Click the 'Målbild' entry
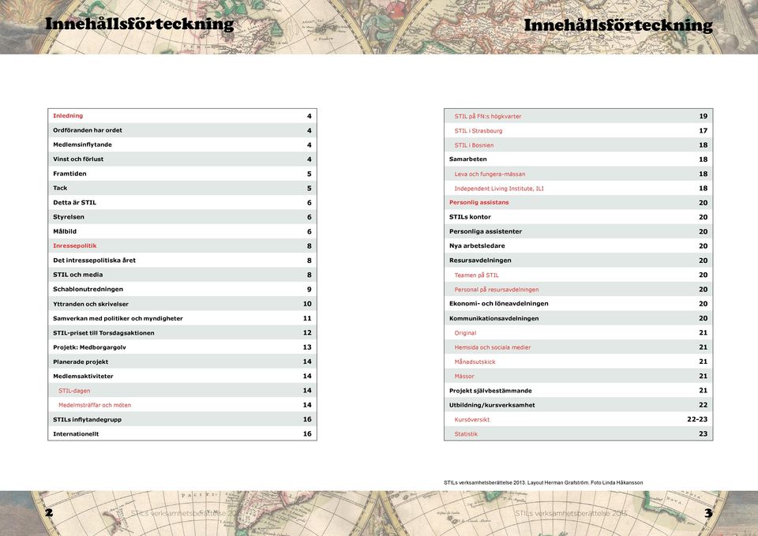 click(182, 231)
